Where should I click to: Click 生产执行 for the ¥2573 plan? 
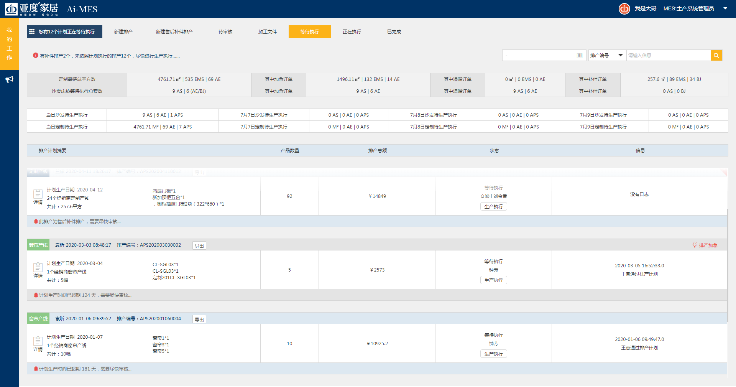tap(493, 280)
